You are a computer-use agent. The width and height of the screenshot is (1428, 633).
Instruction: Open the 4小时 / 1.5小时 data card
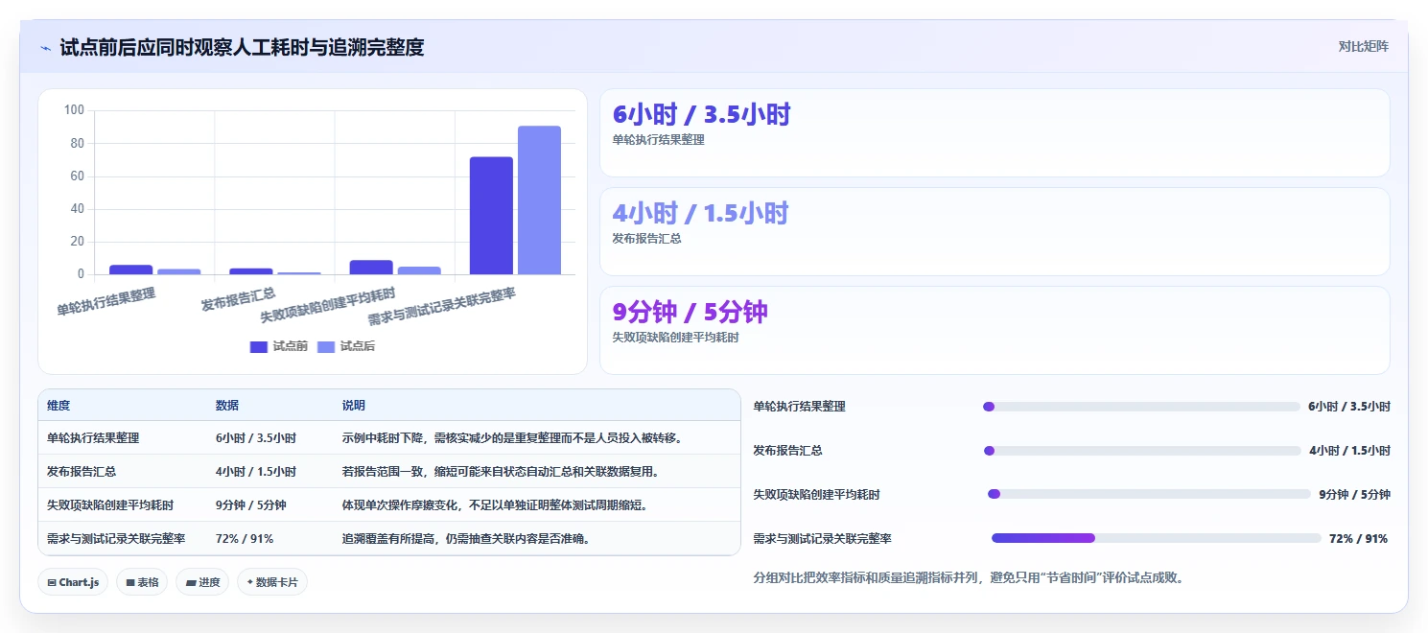995,232
